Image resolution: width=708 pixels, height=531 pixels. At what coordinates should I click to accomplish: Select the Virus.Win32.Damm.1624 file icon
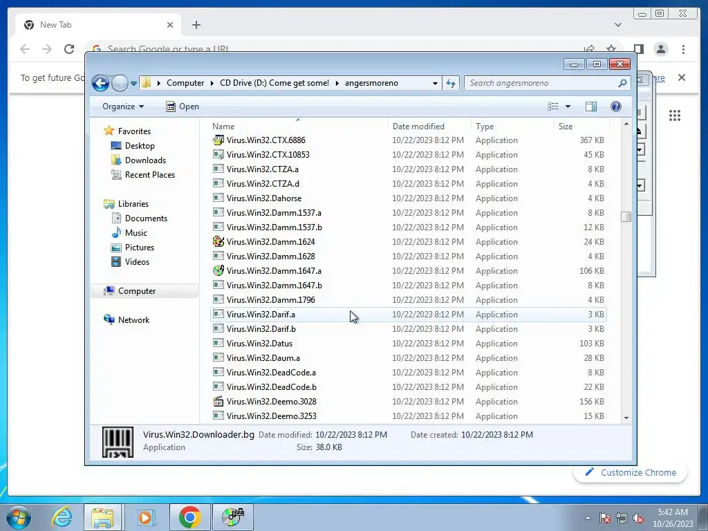click(218, 241)
